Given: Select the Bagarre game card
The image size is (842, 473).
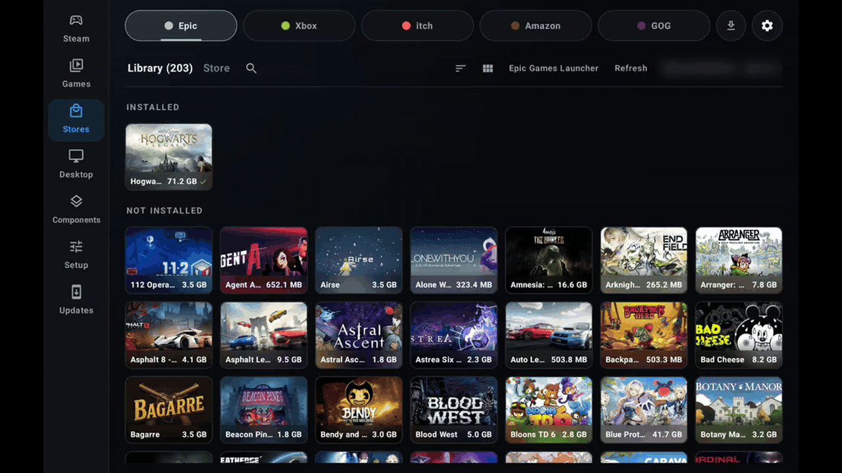Looking at the screenshot, I should (x=169, y=410).
